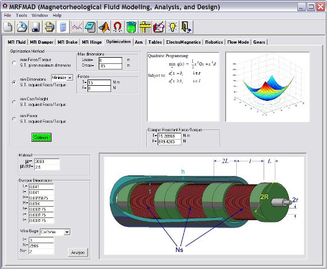This screenshot has width=327, height=269.
Task: Select min Dimensions optimization radio button
Action: click(x=14, y=82)
